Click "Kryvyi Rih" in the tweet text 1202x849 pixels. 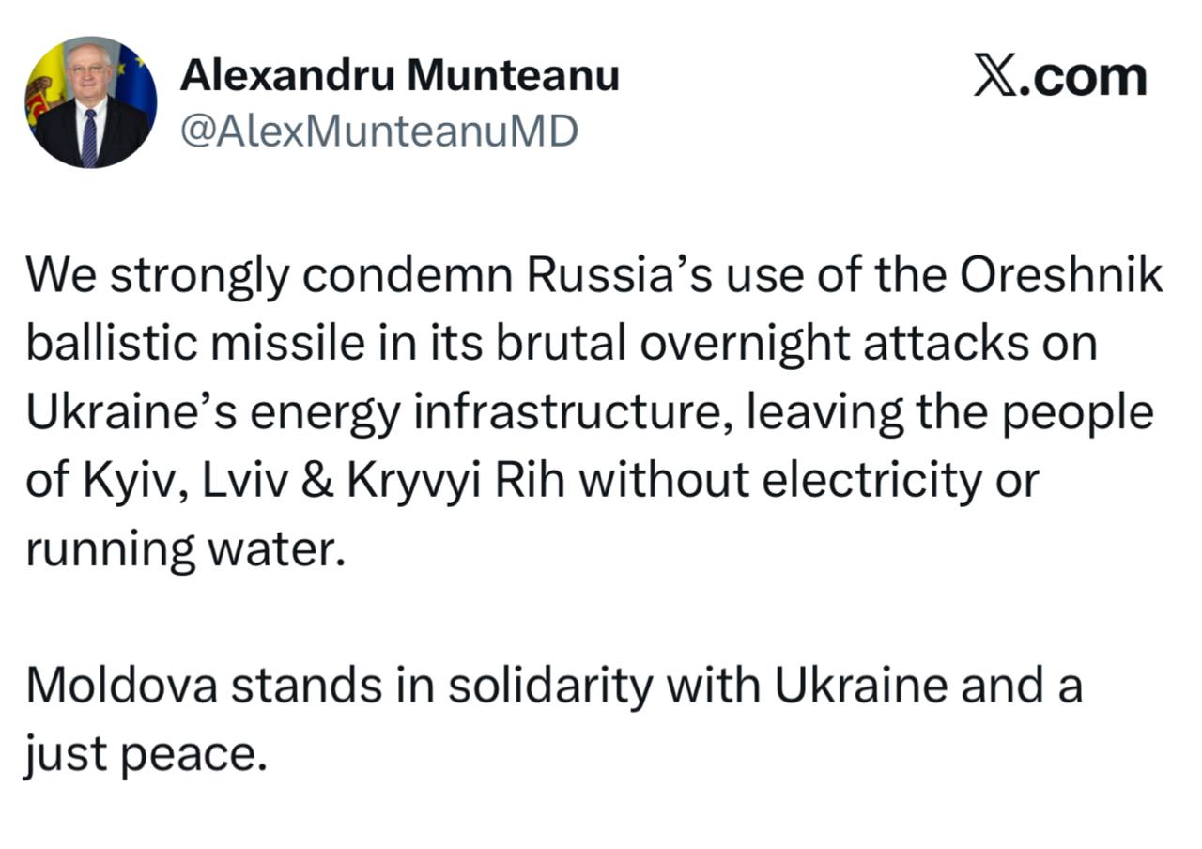tap(456, 482)
